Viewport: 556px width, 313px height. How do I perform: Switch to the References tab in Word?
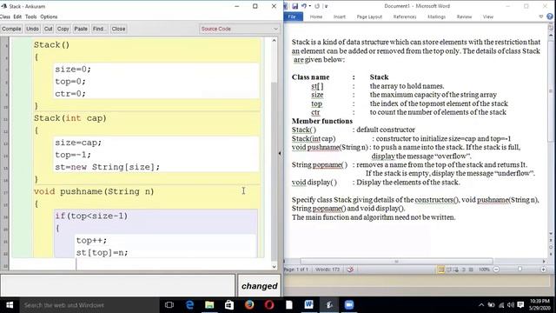(405, 17)
